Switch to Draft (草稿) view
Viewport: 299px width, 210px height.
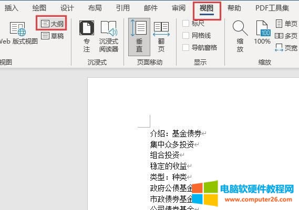click(x=52, y=36)
